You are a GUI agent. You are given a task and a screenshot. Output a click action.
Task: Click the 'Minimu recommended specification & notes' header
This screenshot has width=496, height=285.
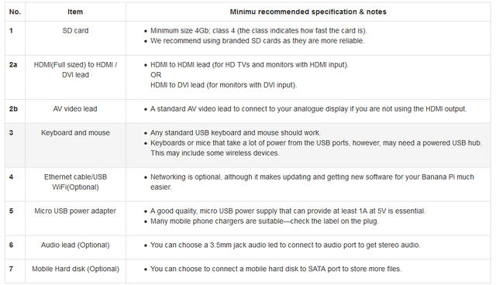coord(308,12)
